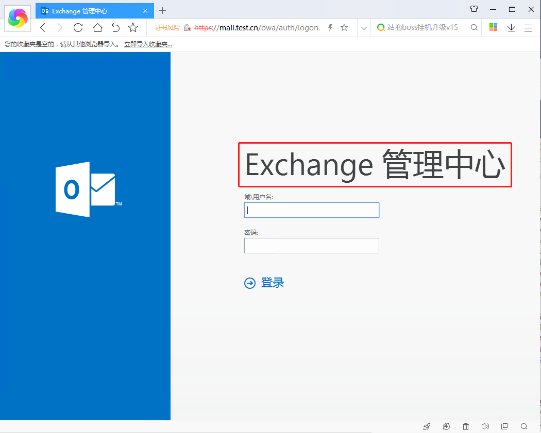Viewport: 541px width, 433px height.
Task: Click the status bar circular plus icon
Action: [x=447, y=426]
